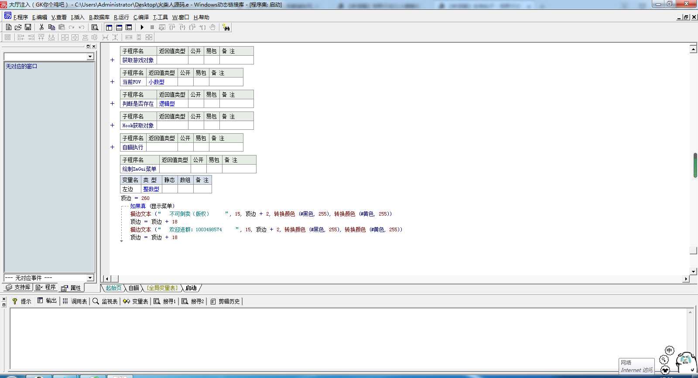Expand the 当前FOV subroutine
698x378 pixels.
tap(112, 82)
